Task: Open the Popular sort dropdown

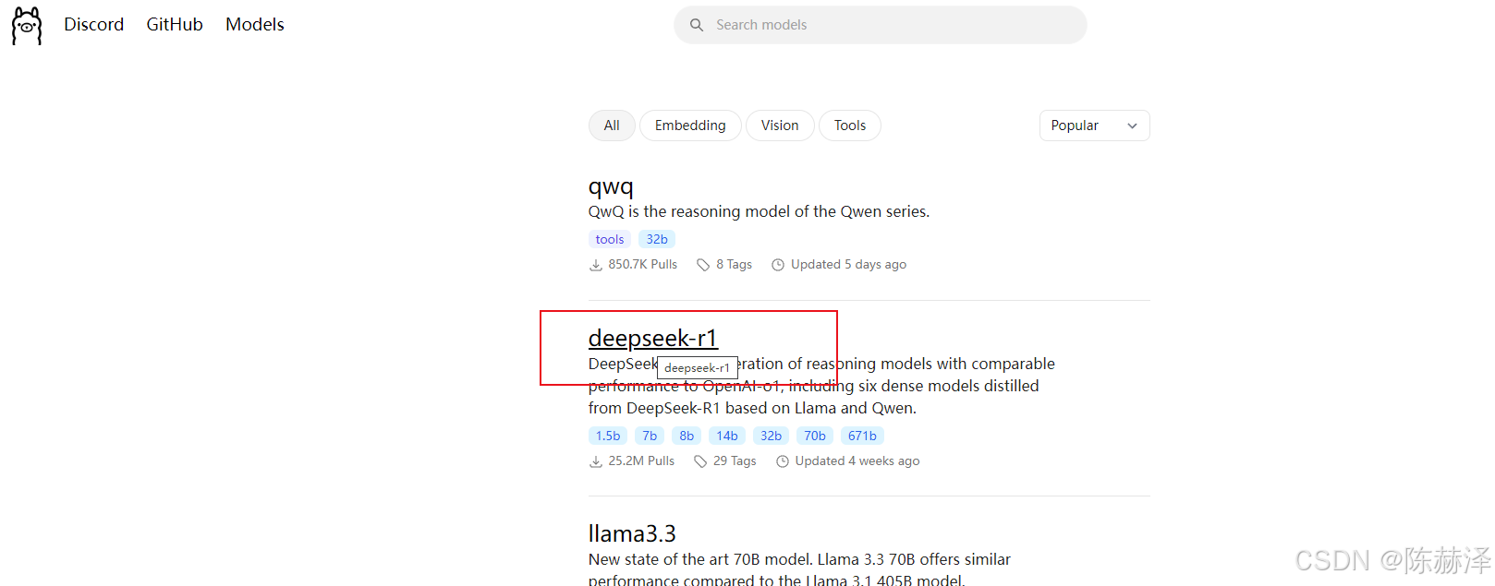Action: pyautogui.click(x=1095, y=126)
